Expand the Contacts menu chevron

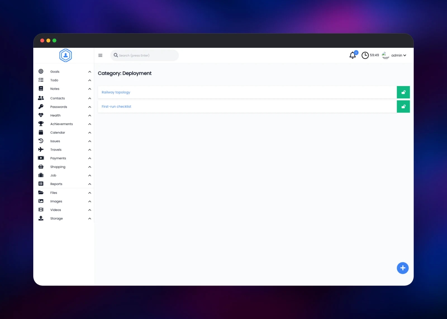pos(90,98)
